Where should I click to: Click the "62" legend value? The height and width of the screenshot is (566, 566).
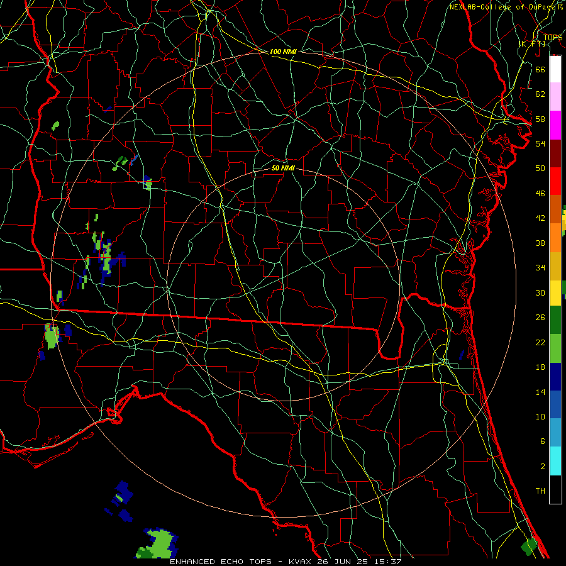point(540,94)
